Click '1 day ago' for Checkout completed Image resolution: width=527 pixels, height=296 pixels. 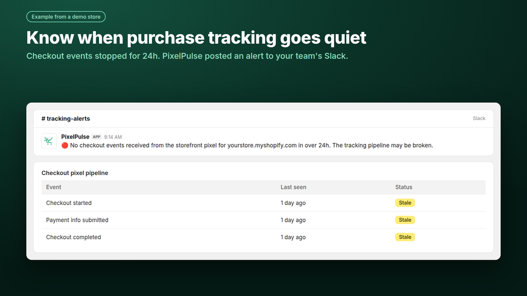click(293, 237)
